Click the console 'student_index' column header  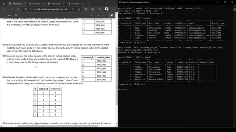pos(207,62)
